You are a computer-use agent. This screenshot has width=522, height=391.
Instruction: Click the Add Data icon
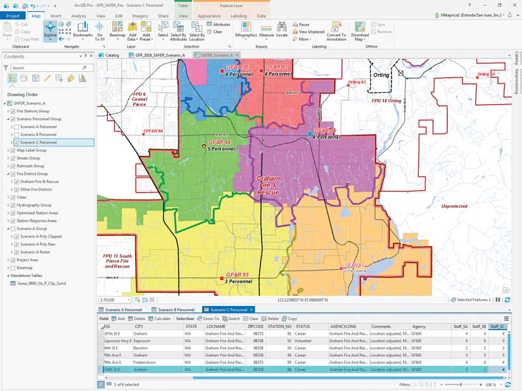[x=132, y=27]
